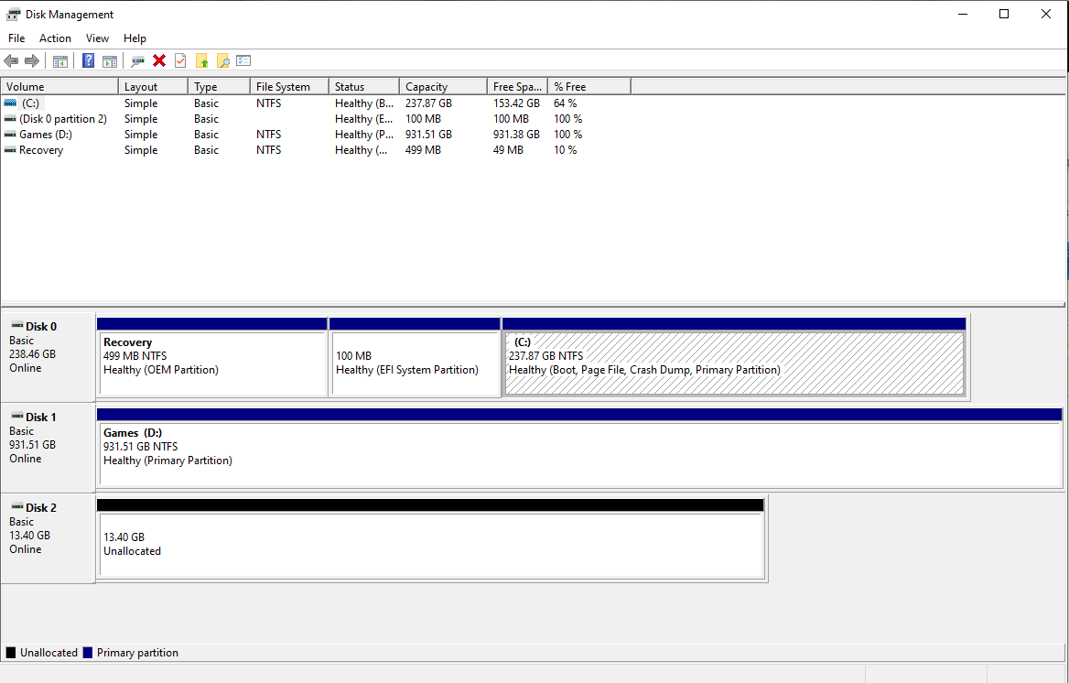
Task: Click the checklist settings toolbar icon
Action: pyautogui.click(x=243, y=60)
